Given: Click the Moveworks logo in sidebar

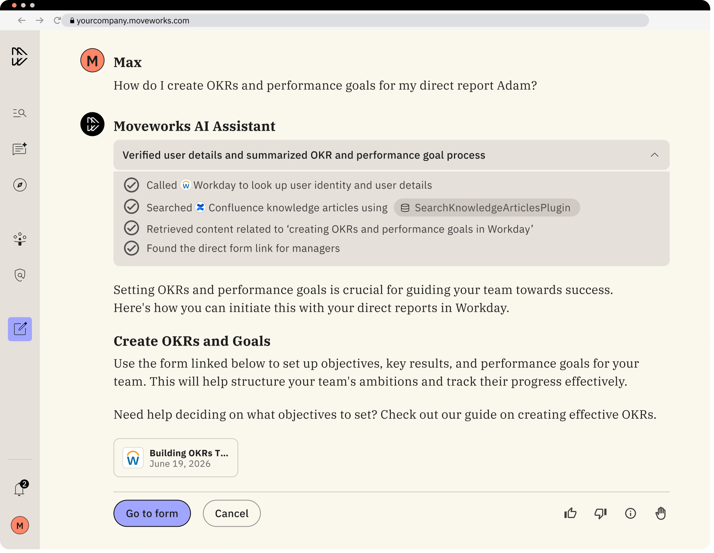Looking at the screenshot, I should tap(20, 57).
